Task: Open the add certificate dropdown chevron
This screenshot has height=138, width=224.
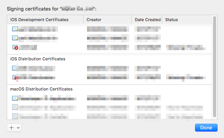Action: click(18, 127)
